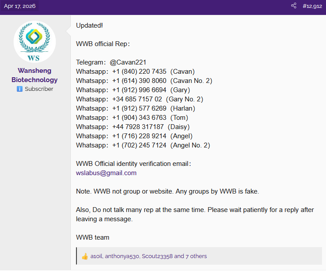Viewport: 326px width, 273px height.
Task: Click Tom's number +1 (904) 343 6763
Action: pyautogui.click(x=139, y=118)
